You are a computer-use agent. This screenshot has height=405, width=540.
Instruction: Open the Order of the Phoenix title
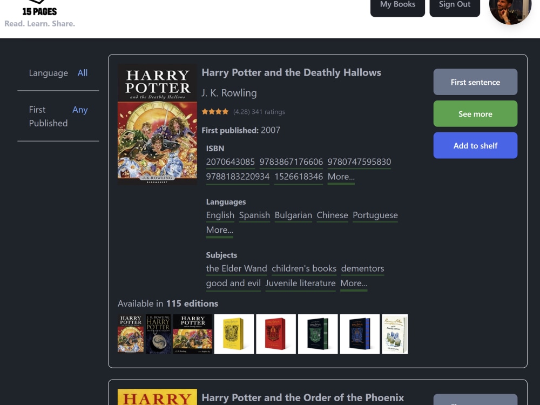click(303, 398)
